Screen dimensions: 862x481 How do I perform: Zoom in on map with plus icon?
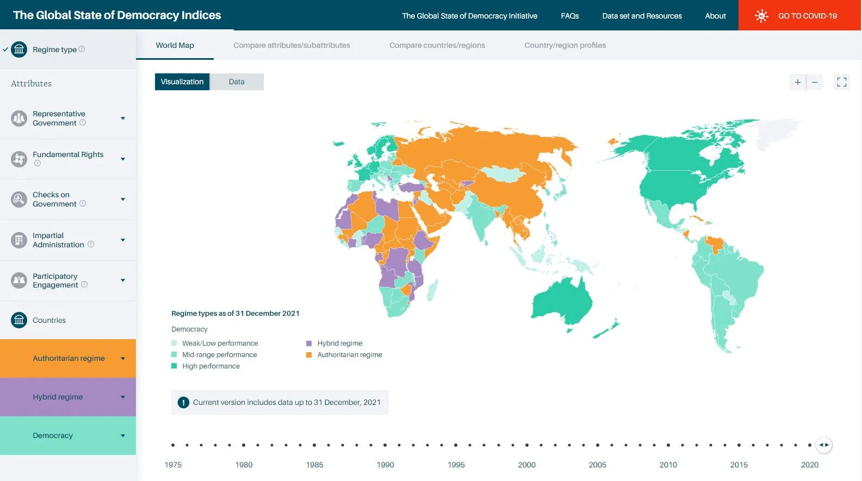[x=797, y=82]
